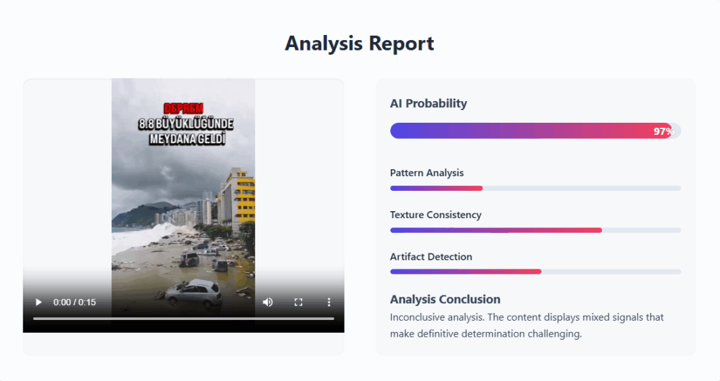The width and height of the screenshot is (720, 381).
Task: Click the video seek progress bar
Action: (x=183, y=319)
